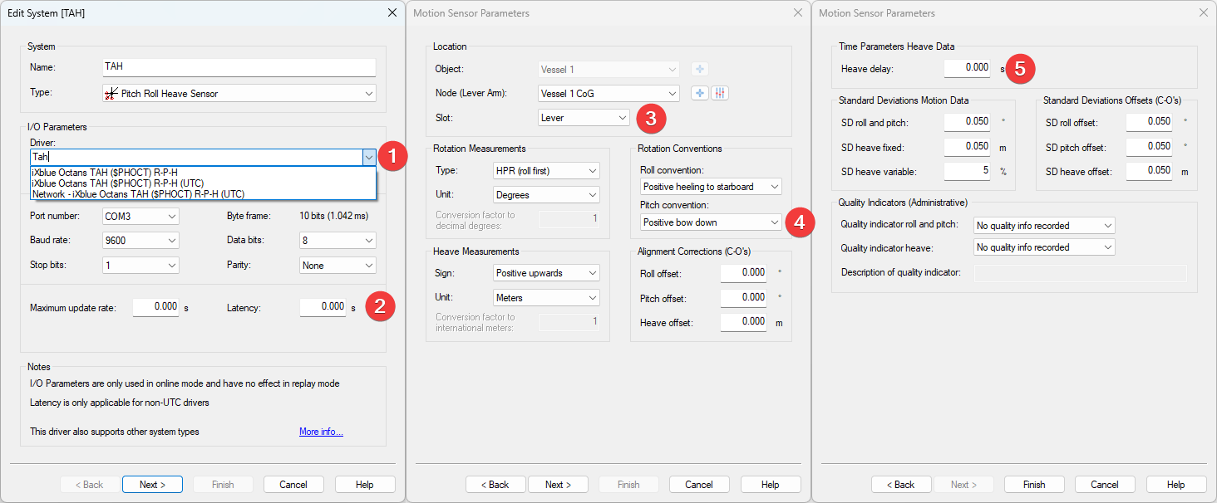Open the Pitch Roll Heave Sensor type dropdown
This screenshot has width=1217, height=503.
[239, 94]
